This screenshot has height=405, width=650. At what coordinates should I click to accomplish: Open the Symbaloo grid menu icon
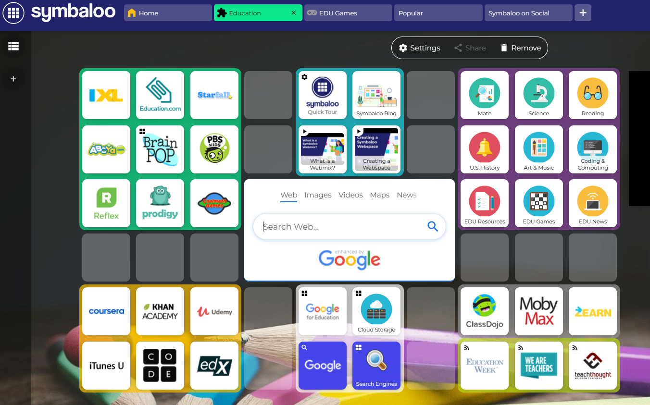pyautogui.click(x=13, y=13)
